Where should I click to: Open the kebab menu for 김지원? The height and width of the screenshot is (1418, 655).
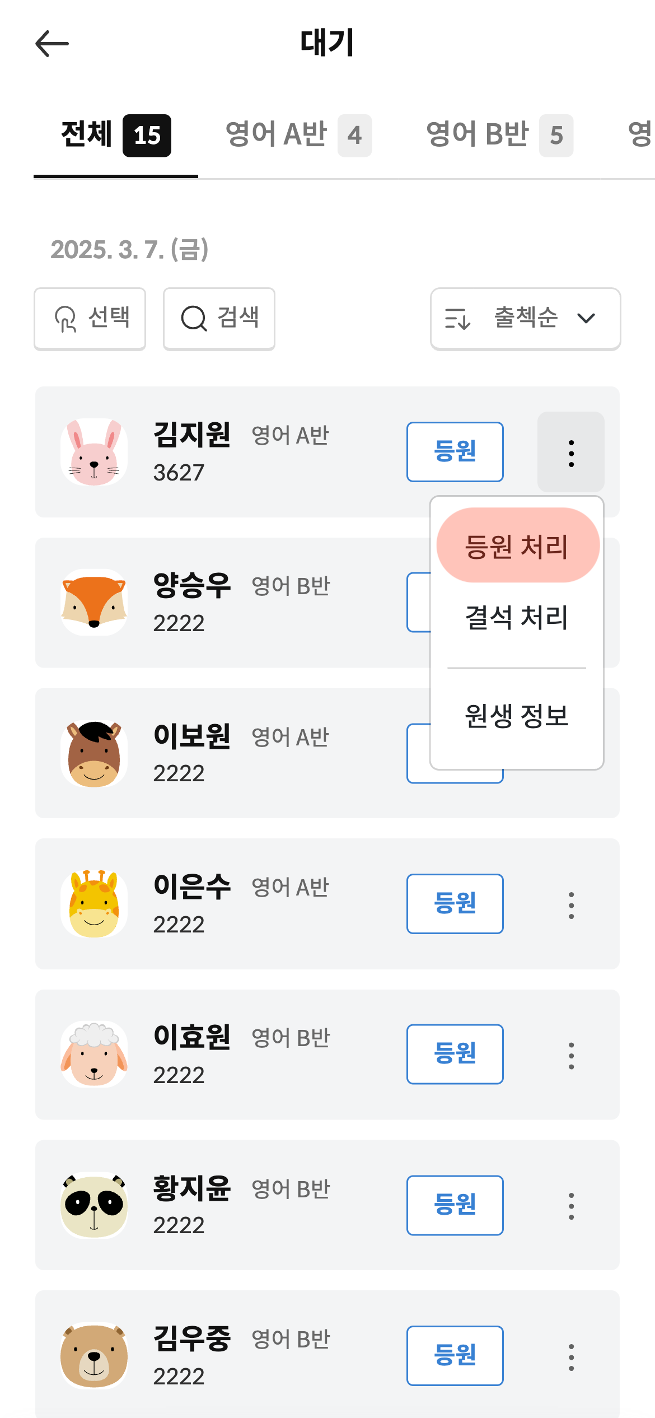570,453
